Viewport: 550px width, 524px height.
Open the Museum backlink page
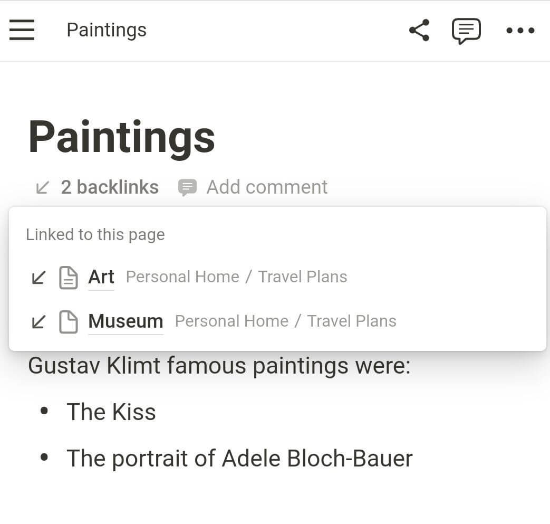tap(126, 321)
